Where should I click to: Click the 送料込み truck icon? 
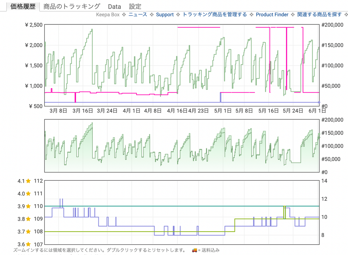point(194,250)
